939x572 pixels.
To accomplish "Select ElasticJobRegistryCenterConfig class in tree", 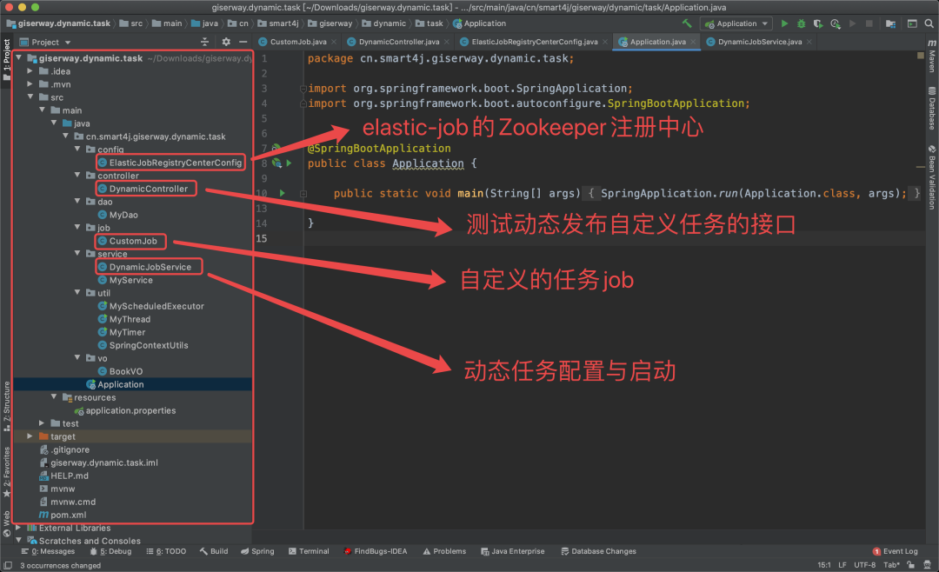I will point(170,163).
